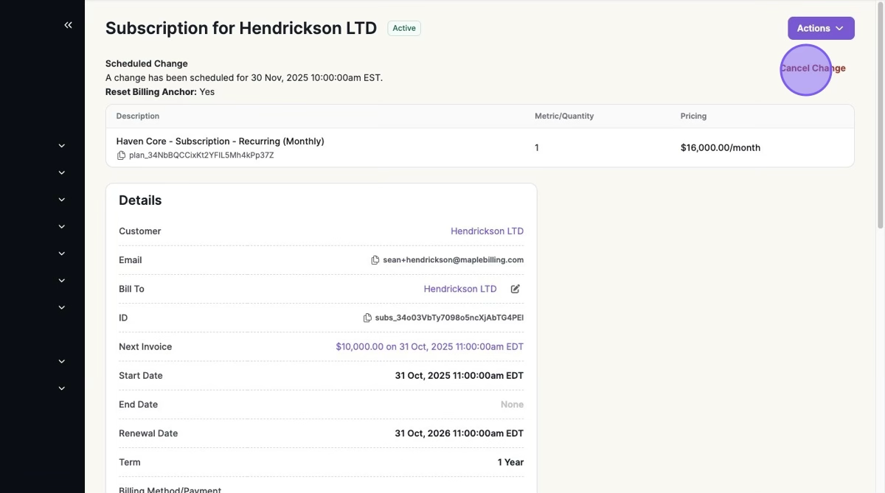Collapse the sidebar with the double-chevron icon
Image resolution: width=885 pixels, height=493 pixels.
(68, 25)
